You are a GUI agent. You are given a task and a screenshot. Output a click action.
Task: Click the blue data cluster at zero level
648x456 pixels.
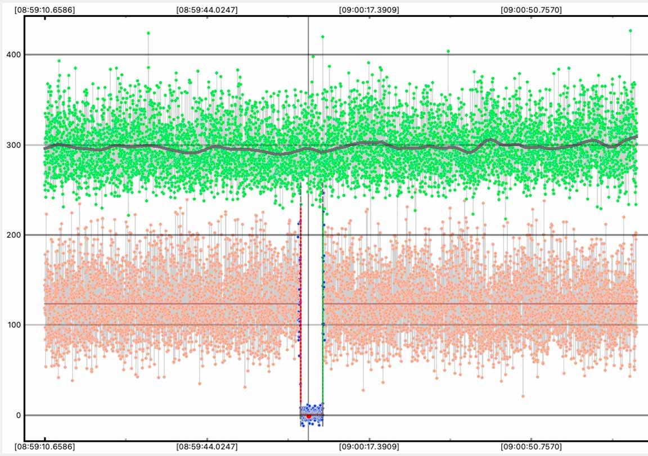click(x=312, y=413)
